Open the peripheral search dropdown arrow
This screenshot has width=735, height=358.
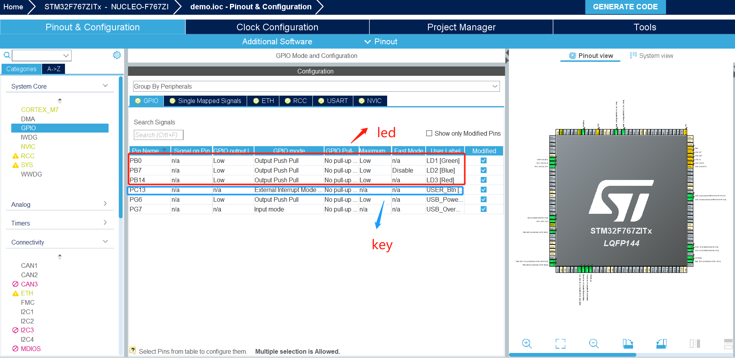tap(66, 56)
